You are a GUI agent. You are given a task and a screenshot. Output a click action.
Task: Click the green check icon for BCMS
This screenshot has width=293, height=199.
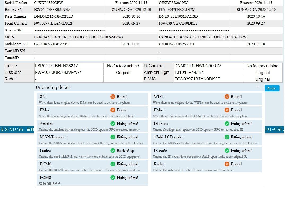point(113,164)
